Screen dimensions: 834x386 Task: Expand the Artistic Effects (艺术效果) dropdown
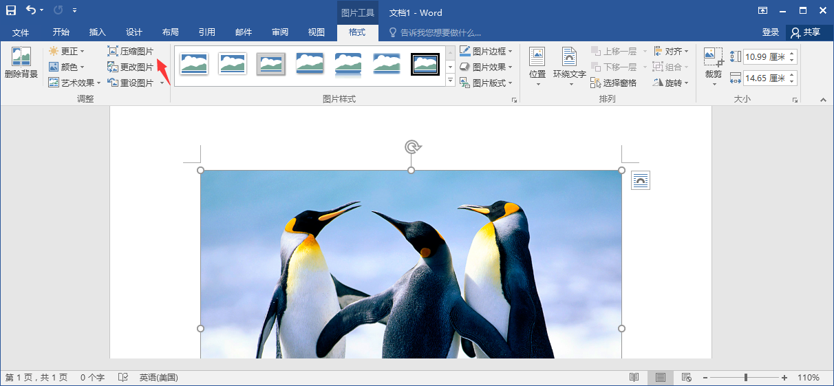(x=98, y=83)
